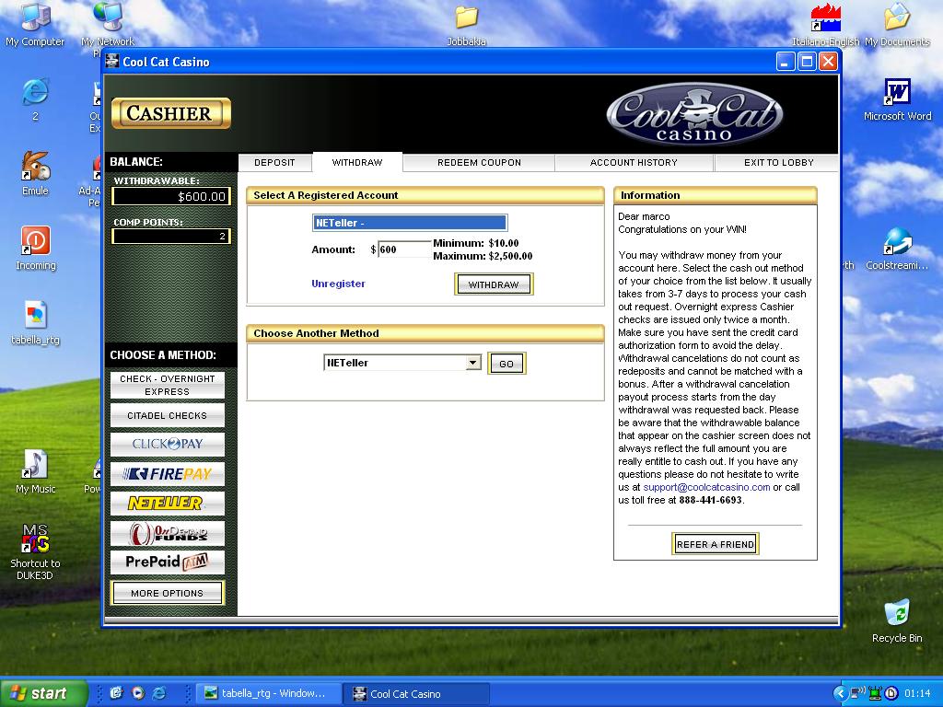Click the Cool Cat Casino logo

(x=694, y=114)
